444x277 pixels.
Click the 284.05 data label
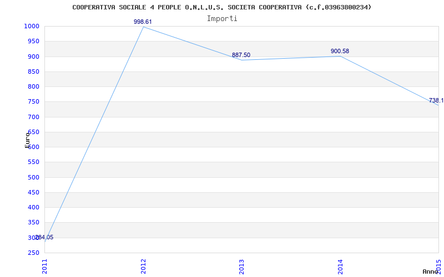[x=44, y=237]
